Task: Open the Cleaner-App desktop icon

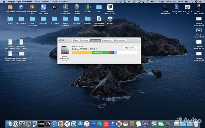Action: pyautogui.click(x=21, y=7)
